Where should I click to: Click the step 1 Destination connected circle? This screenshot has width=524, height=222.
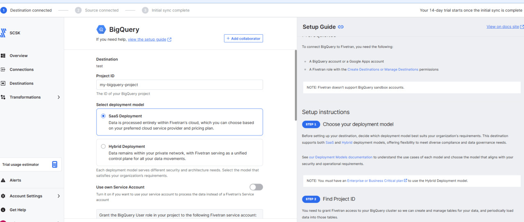point(4,10)
